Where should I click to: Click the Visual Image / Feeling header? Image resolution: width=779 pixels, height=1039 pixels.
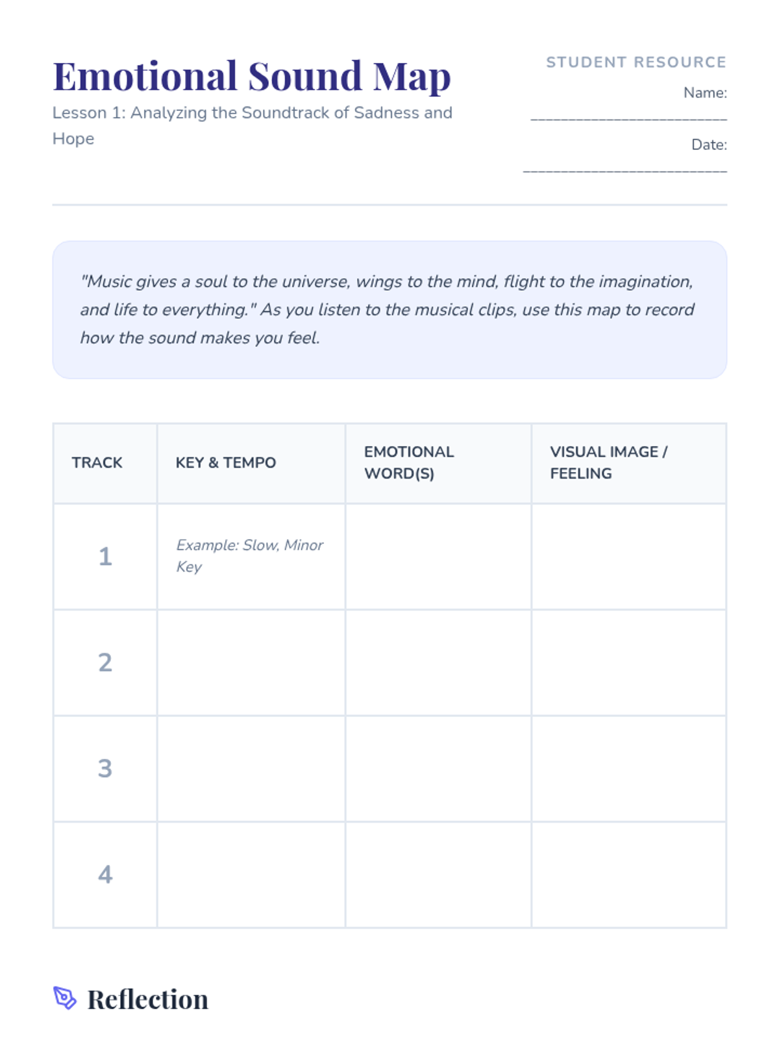click(x=608, y=462)
